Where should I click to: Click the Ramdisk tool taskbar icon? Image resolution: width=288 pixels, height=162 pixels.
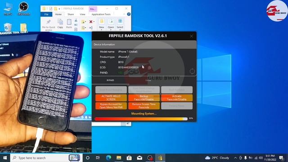click(160, 158)
